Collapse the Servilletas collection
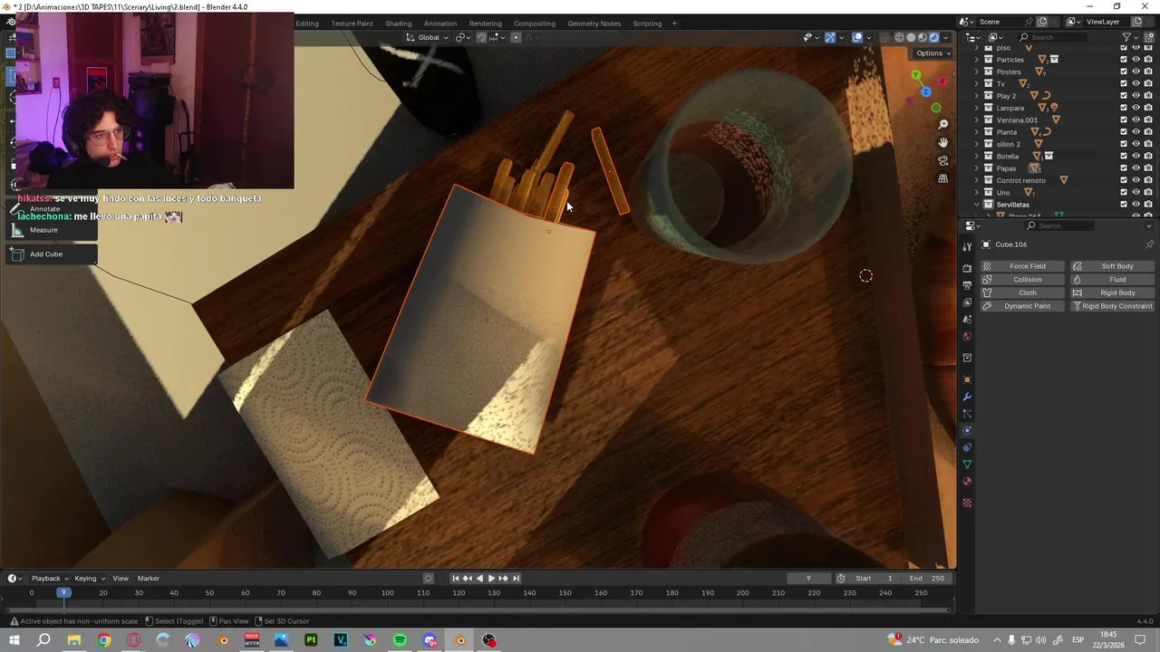Image resolution: width=1160 pixels, height=652 pixels. click(x=977, y=205)
